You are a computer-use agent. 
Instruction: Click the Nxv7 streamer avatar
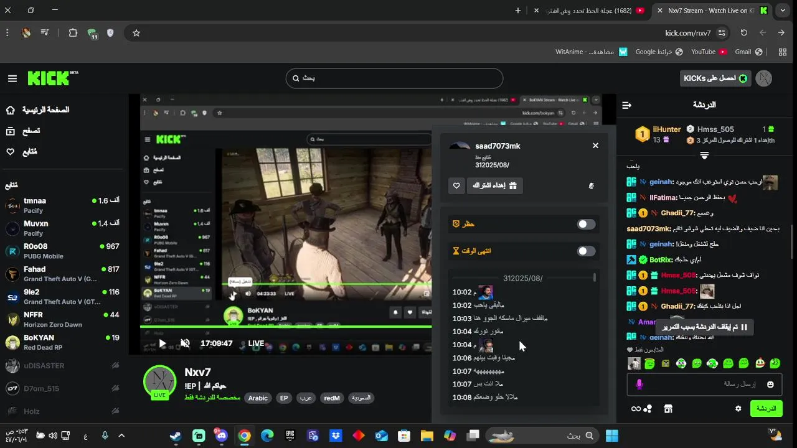[160, 382]
